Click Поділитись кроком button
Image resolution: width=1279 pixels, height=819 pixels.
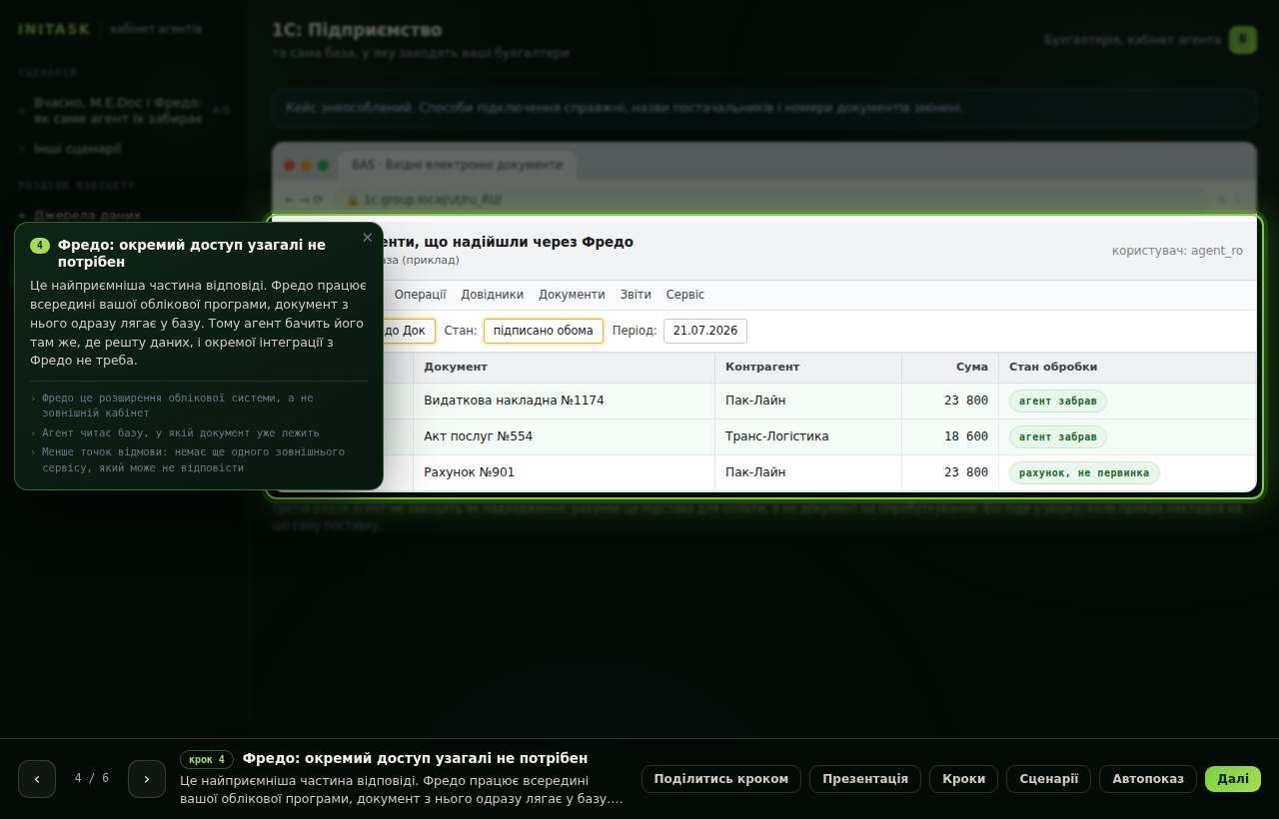pos(721,779)
